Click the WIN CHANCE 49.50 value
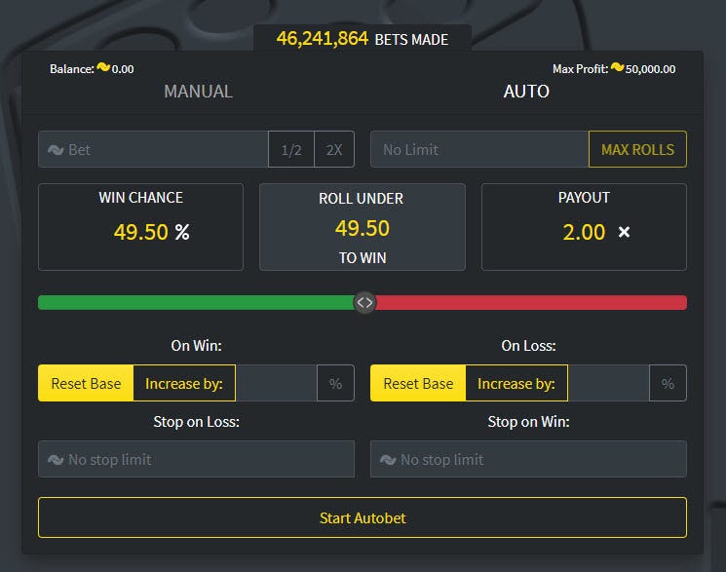Image resolution: width=726 pixels, height=572 pixels. (140, 232)
